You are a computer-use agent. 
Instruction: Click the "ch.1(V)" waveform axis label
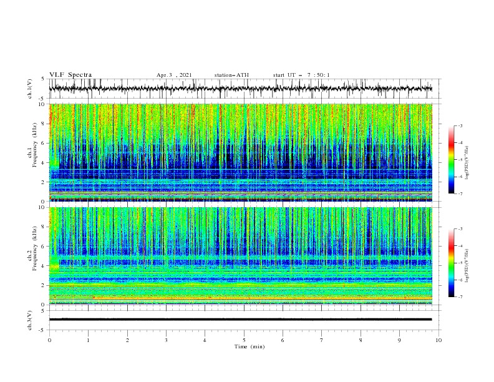[x=30, y=89]
